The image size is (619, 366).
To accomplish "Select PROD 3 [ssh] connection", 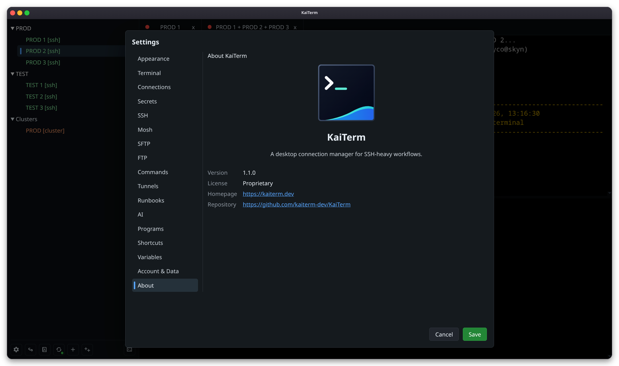I will 43,62.
